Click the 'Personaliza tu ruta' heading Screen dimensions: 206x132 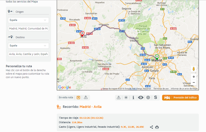pyautogui.click(x=19, y=66)
